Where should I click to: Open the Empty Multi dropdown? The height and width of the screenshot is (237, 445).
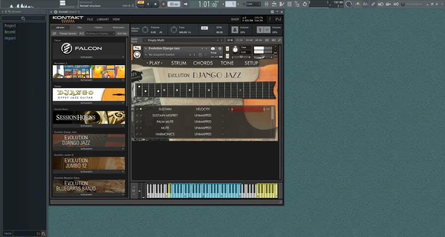point(182,40)
